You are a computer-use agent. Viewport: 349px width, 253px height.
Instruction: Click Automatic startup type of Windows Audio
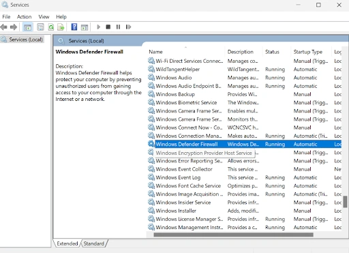pyautogui.click(x=305, y=78)
